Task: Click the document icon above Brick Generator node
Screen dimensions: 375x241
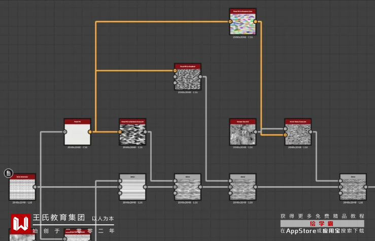Action: coord(9,173)
